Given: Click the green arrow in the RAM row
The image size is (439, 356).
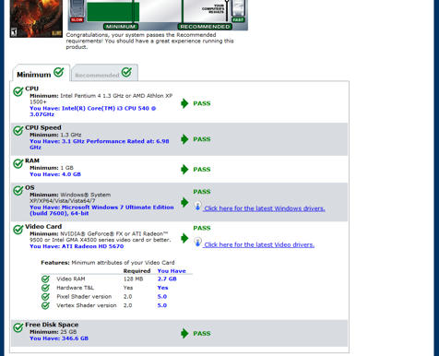Looking at the screenshot, I should pyautogui.click(x=184, y=170).
